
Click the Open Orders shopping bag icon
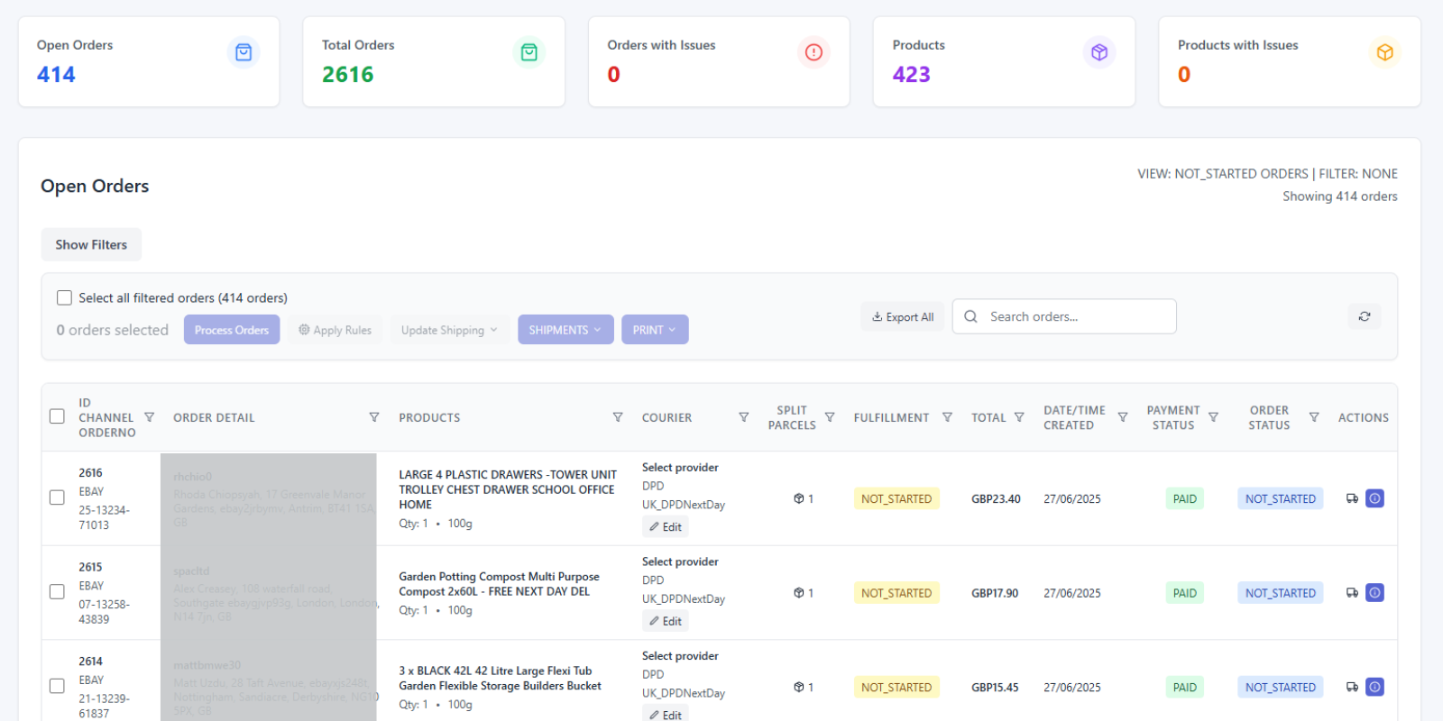[x=244, y=52]
